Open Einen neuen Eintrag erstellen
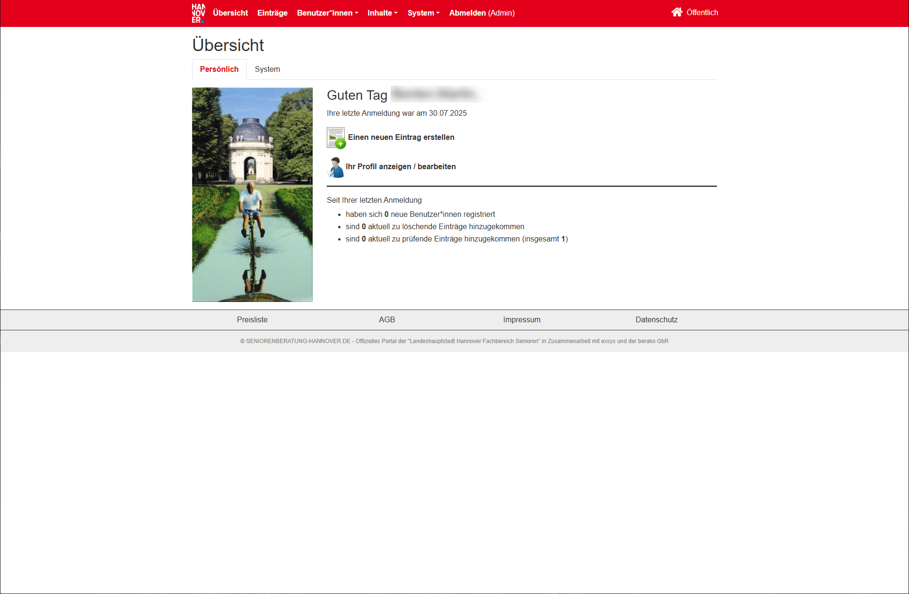 [401, 137]
